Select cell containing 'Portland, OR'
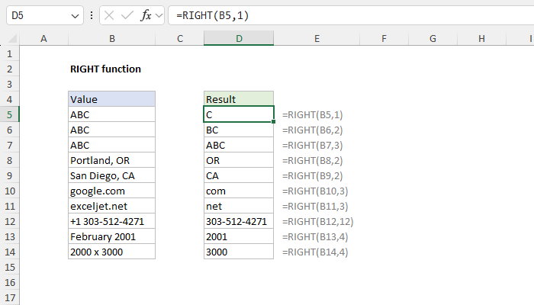 pyautogui.click(x=111, y=160)
